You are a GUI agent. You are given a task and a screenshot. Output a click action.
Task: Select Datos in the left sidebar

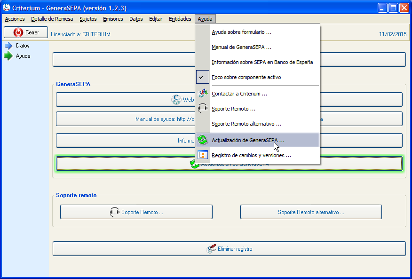[x=23, y=46]
